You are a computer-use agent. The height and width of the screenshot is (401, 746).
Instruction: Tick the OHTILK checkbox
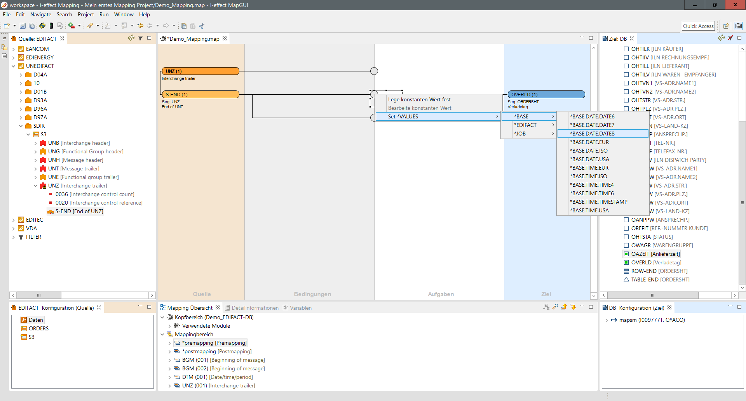pos(626,49)
